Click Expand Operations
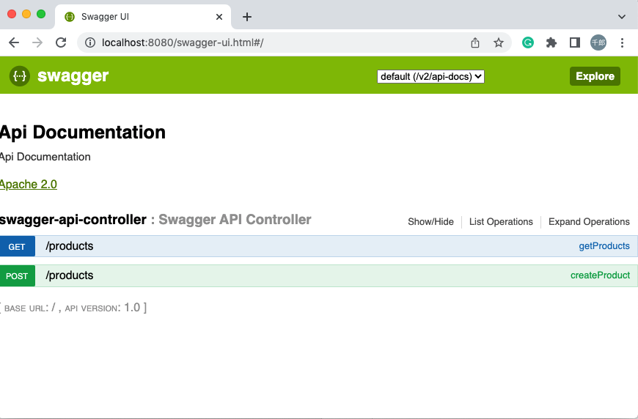The height and width of the screenshot is (419, 638). click(589, 221)
